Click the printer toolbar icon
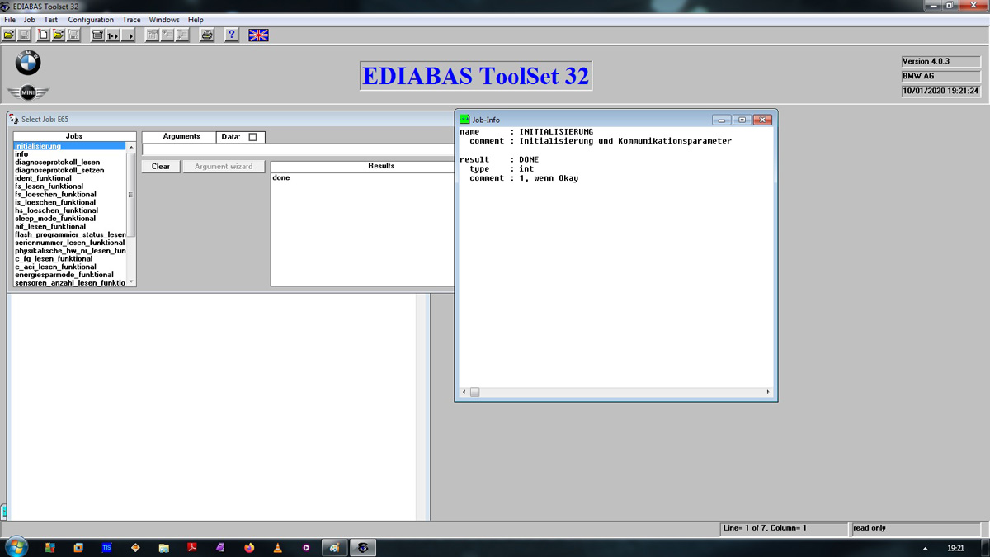This screenshot has width=990, height=557. (x=207, y=35)
